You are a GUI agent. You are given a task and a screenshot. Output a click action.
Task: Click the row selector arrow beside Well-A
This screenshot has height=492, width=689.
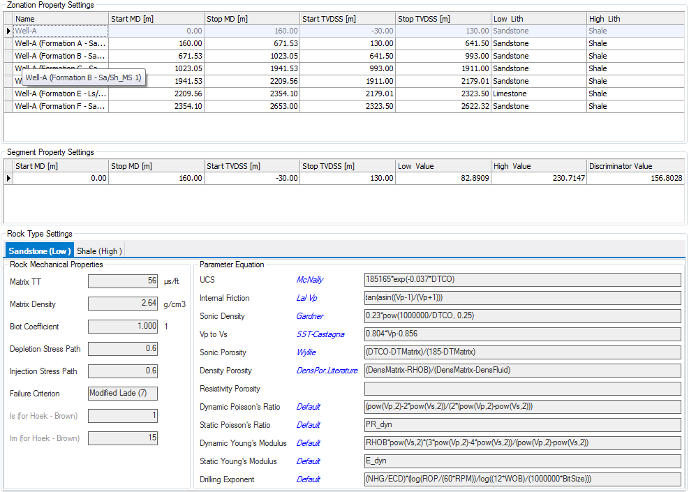coord(8,31)
